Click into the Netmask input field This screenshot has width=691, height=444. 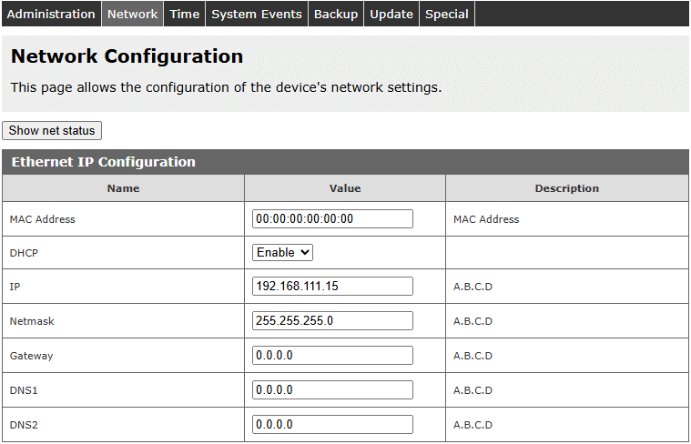[x=332, y=321]
